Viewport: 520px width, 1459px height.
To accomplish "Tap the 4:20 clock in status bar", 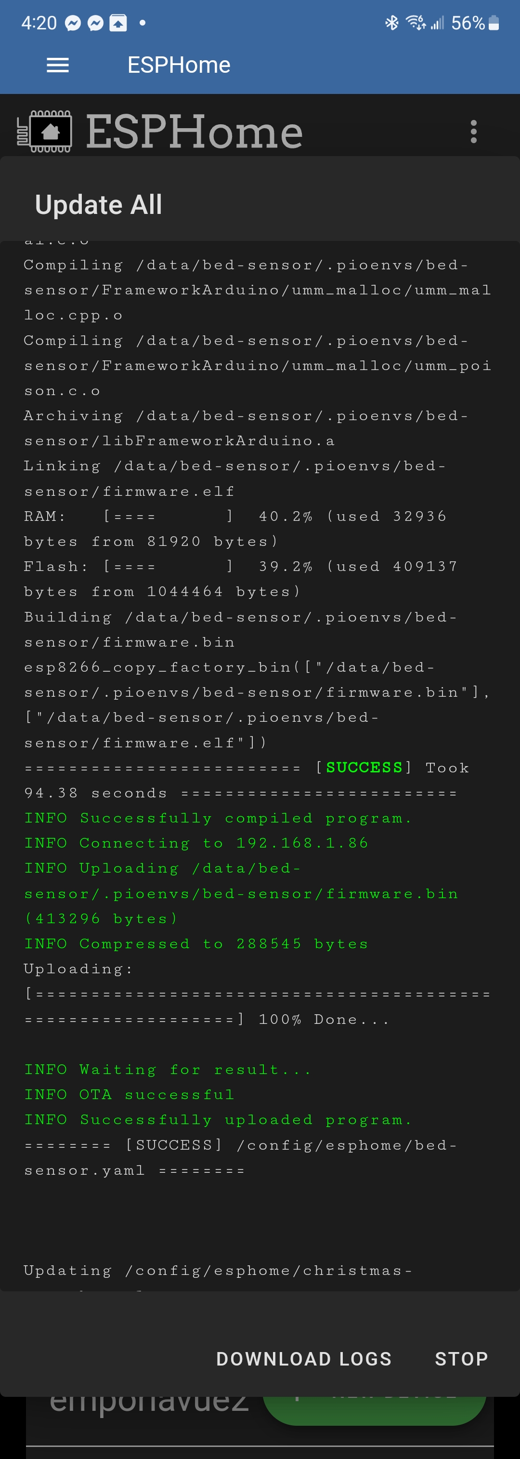I will [38, 23].
